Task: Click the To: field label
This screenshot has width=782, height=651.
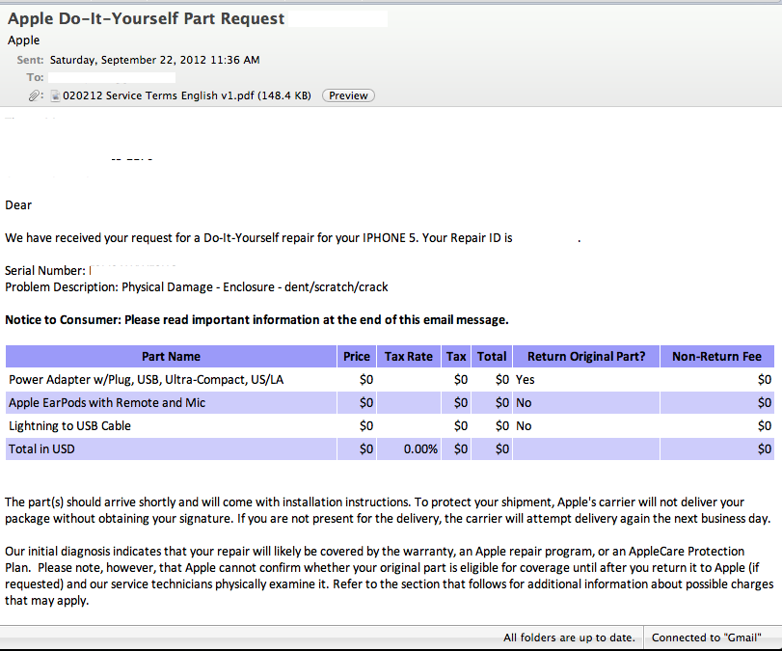Action: [36, 77]
